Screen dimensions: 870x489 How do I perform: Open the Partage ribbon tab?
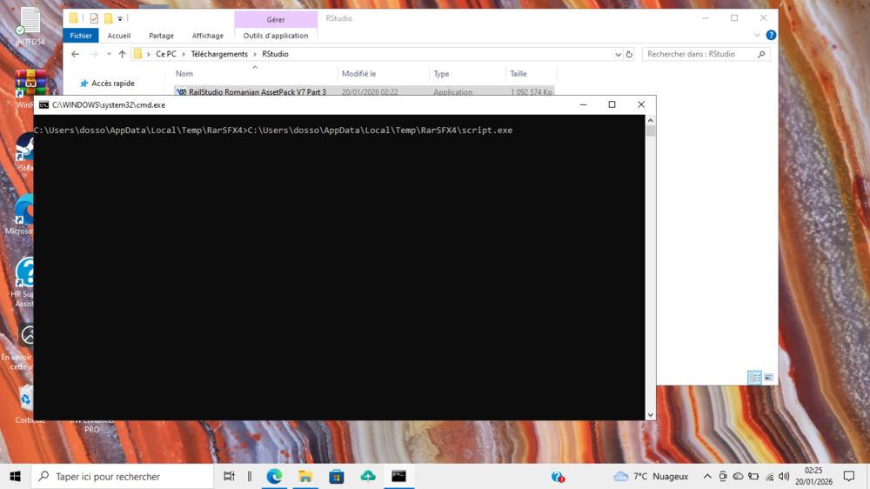(161, 36)
